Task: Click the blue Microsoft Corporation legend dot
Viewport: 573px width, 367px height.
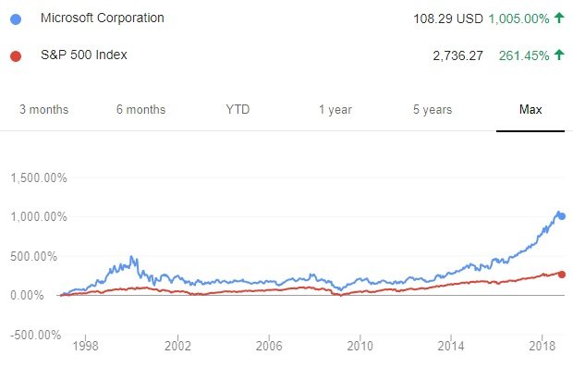Action: pyautogui.click(x=16, y=19)
